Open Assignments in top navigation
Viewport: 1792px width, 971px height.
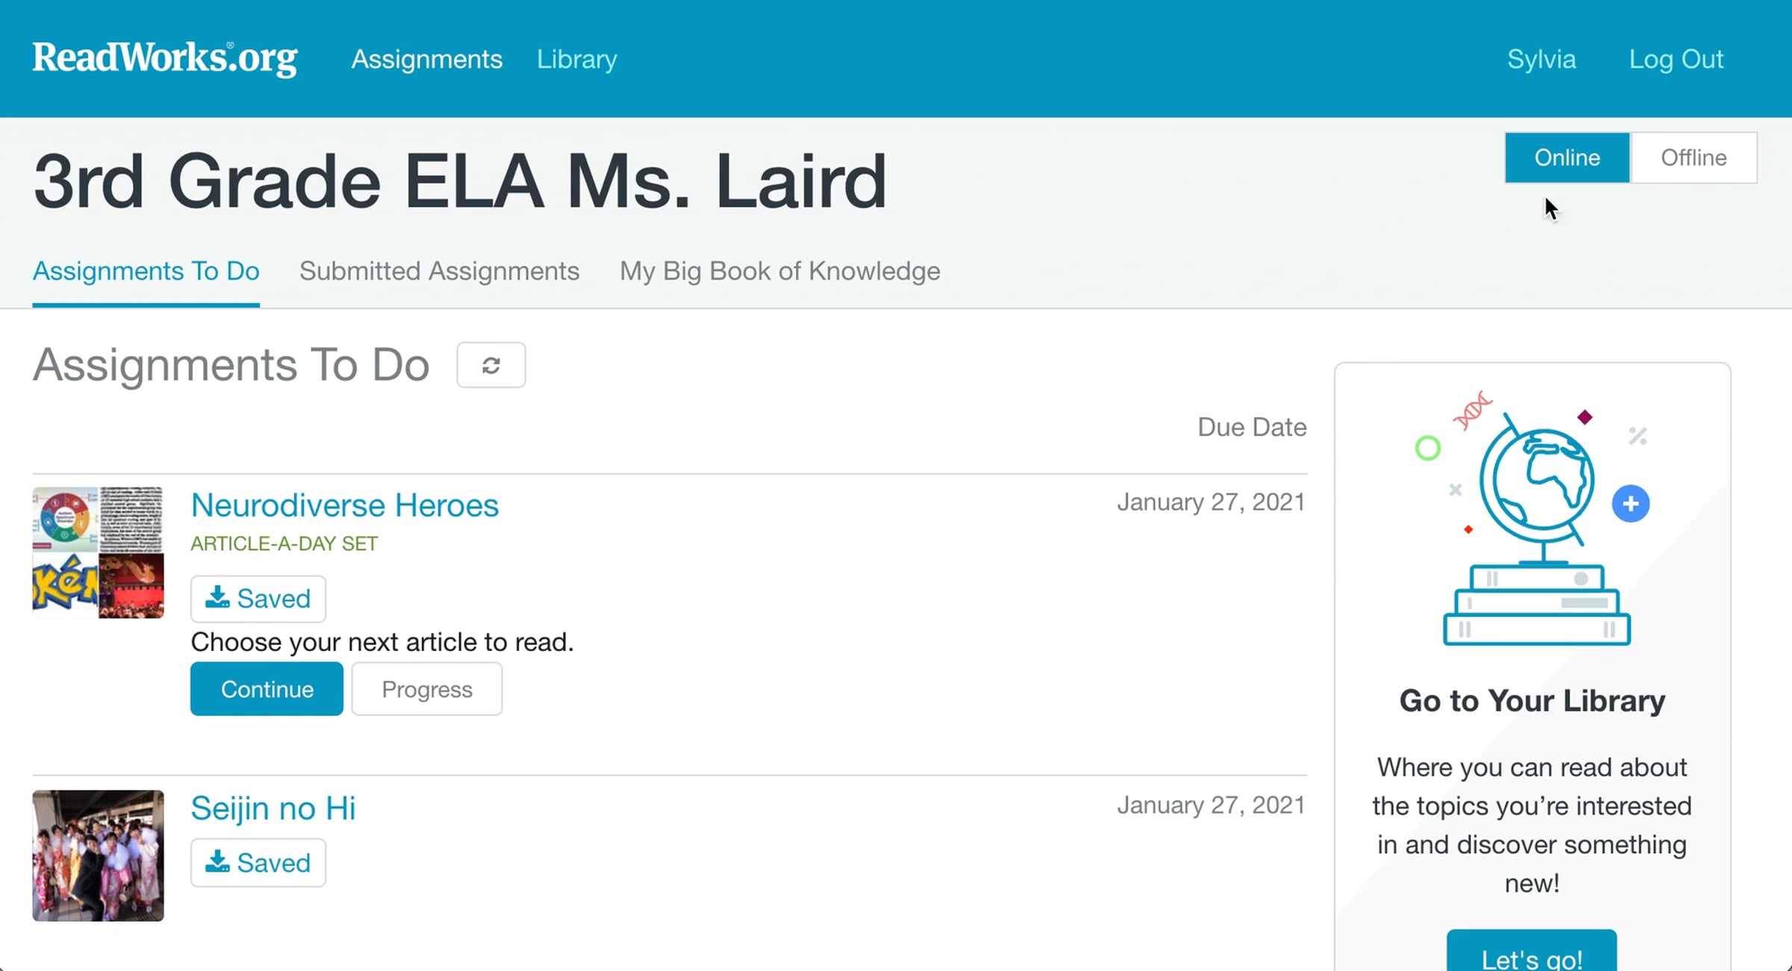click(427, 59)
